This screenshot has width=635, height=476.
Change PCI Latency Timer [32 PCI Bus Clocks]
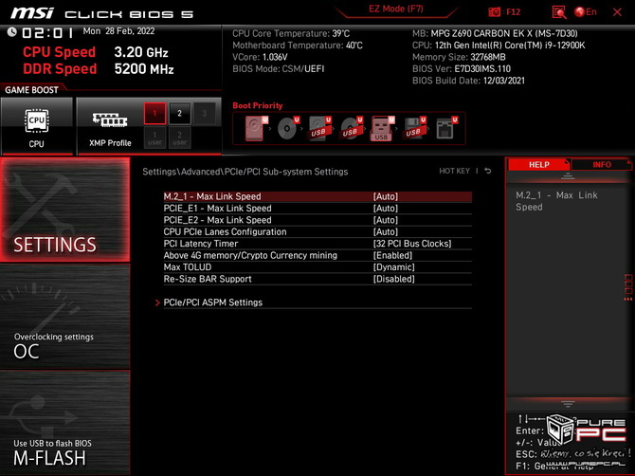412,244
